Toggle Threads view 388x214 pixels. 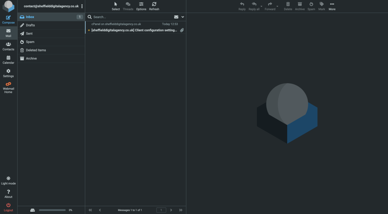click(x=128, y=6)
